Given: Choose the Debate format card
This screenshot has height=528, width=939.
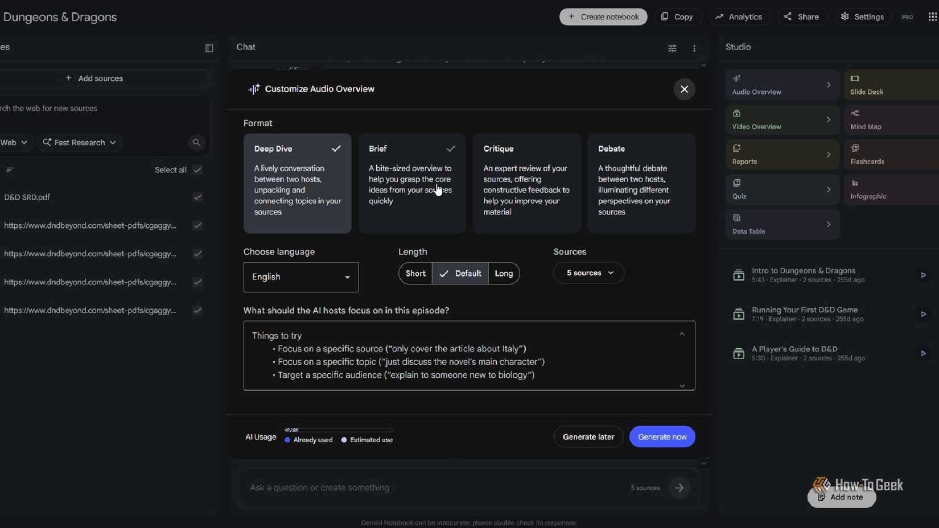Looking at the screenshot, I should tap(641, 183).
